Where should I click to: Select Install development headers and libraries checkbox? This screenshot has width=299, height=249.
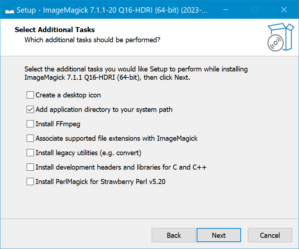[x=30, y=167]
